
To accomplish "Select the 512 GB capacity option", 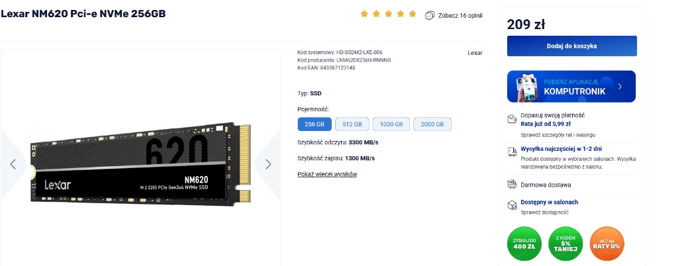I will pyautogui.click(x=352, y=124).
